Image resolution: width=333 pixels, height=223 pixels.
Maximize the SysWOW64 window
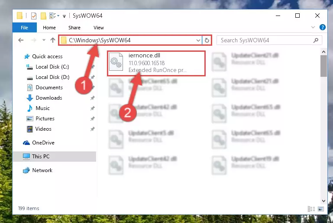point(297,16)
